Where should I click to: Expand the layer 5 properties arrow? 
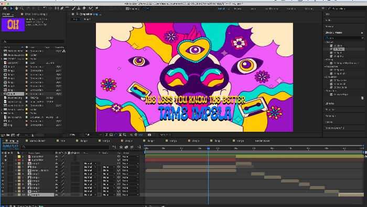16,170
